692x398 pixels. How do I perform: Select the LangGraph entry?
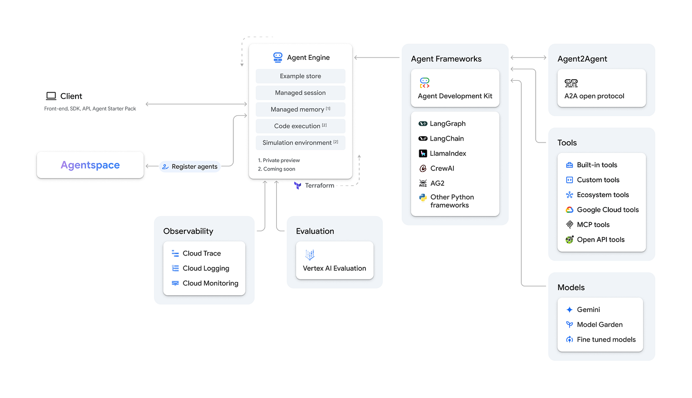[447, 123]
